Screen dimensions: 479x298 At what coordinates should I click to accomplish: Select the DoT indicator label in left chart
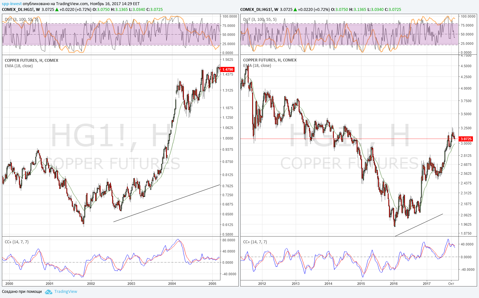pos(21,20)
